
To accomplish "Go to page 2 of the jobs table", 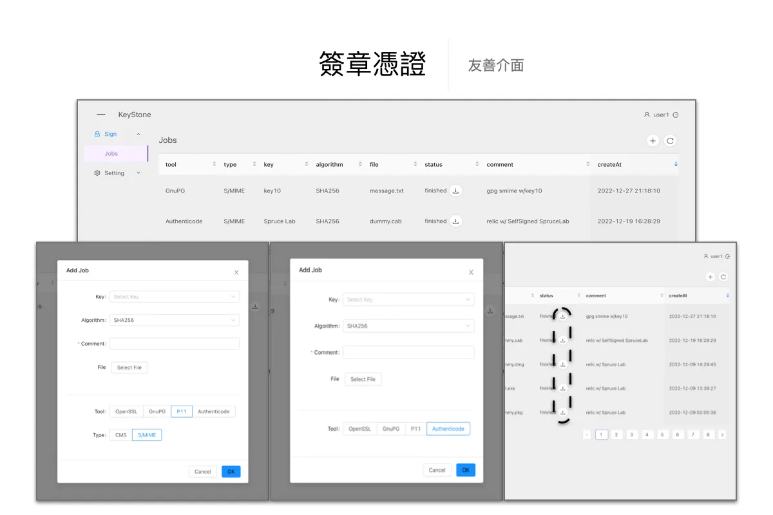I will pyautogui.click(x=616, y=435).
